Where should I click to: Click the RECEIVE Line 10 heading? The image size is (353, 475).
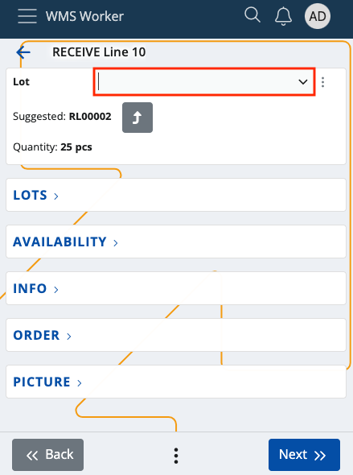[x=99, y=52]
